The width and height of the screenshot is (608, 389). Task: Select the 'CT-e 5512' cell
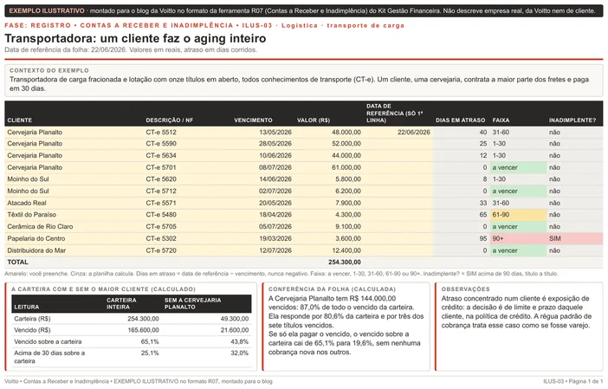tap(161, 133)
